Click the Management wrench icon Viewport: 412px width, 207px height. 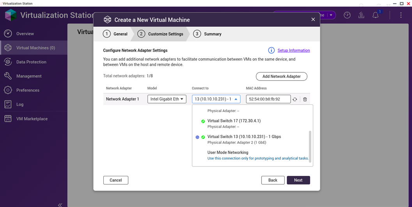tap(8, 76)
